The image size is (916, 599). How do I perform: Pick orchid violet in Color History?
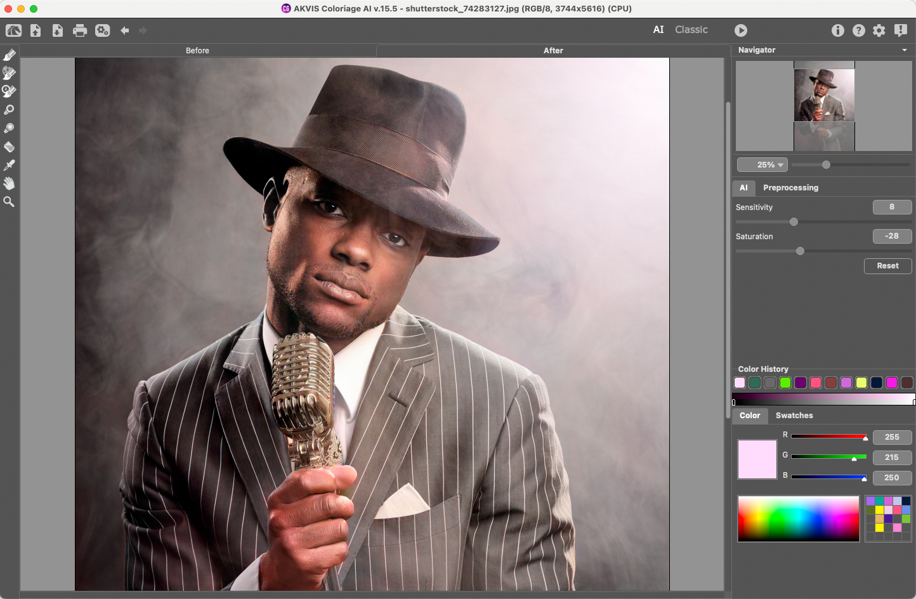click(846, 383)
